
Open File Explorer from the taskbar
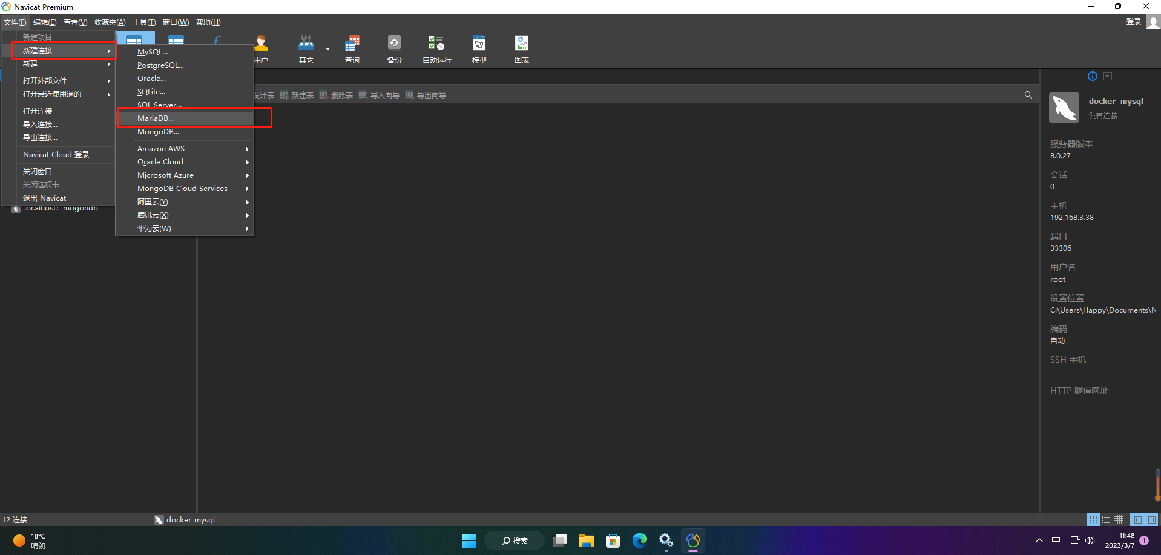[x=586, y=540]
